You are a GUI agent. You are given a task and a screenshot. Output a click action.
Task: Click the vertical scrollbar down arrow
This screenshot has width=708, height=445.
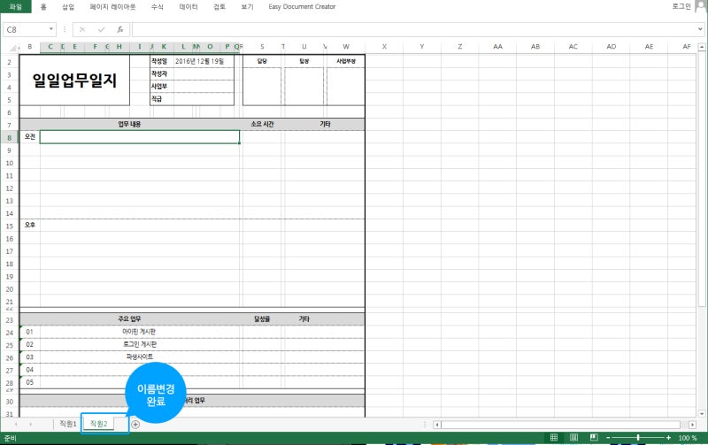pos(702,413)
